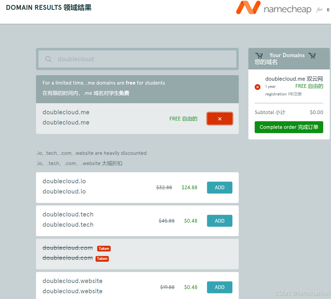Click the doublecloud.me item in cart
The image size is (331, 299).
(x=294, y=79)
